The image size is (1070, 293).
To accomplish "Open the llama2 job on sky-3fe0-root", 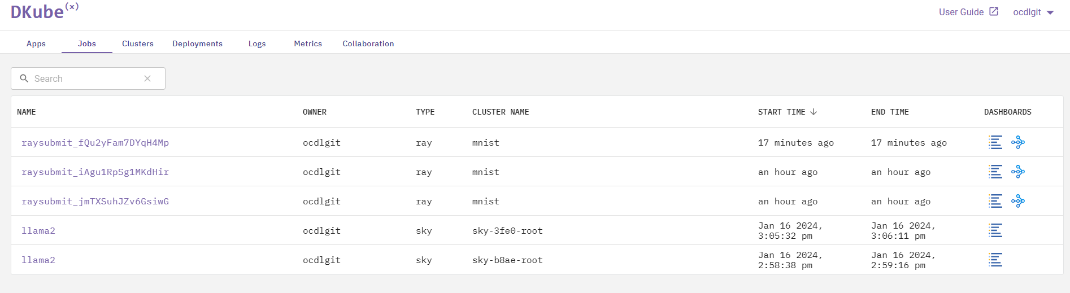I will [38, 231].
